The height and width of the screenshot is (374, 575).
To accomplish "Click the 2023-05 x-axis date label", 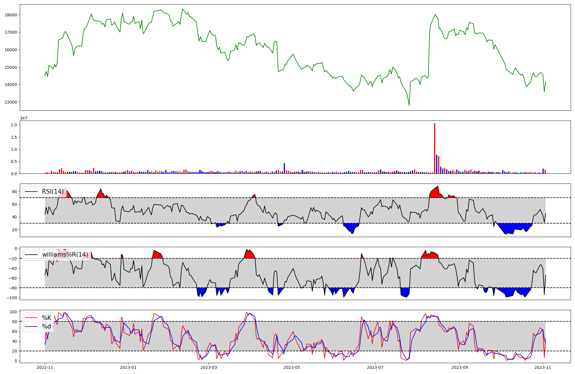I will point(292,367).
